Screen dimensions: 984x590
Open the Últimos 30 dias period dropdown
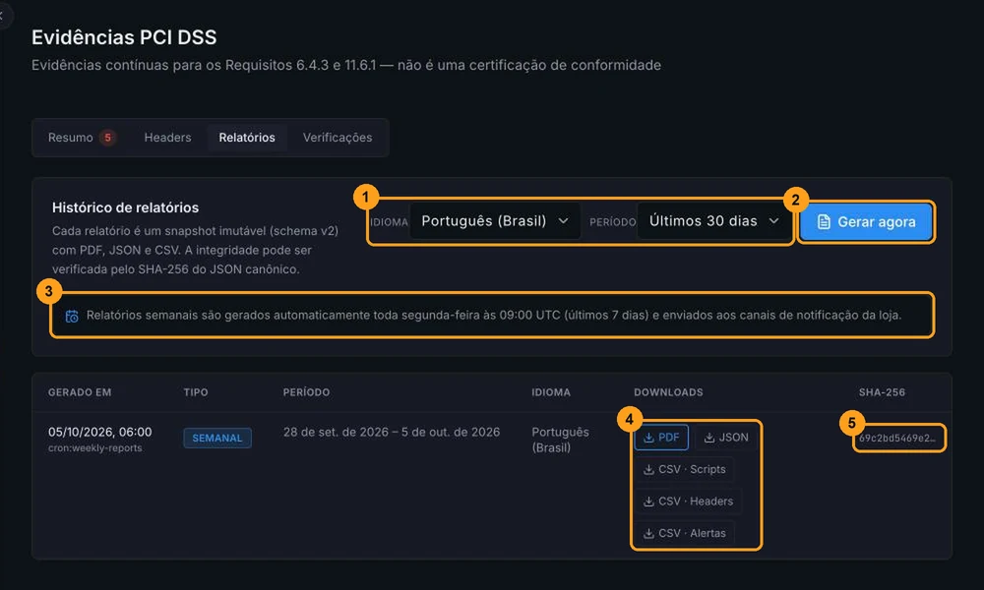[x=713, y=220]
